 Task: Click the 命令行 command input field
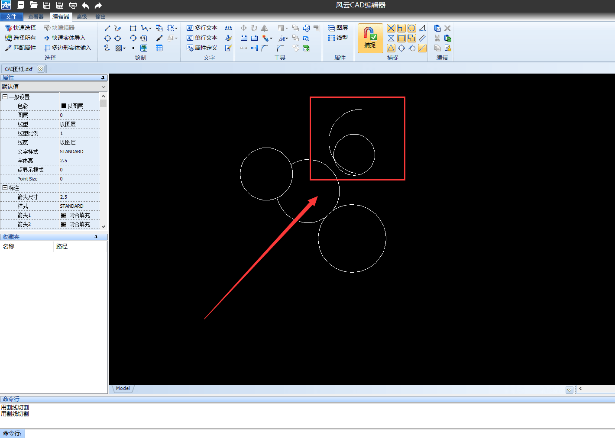tap(303, 433)
